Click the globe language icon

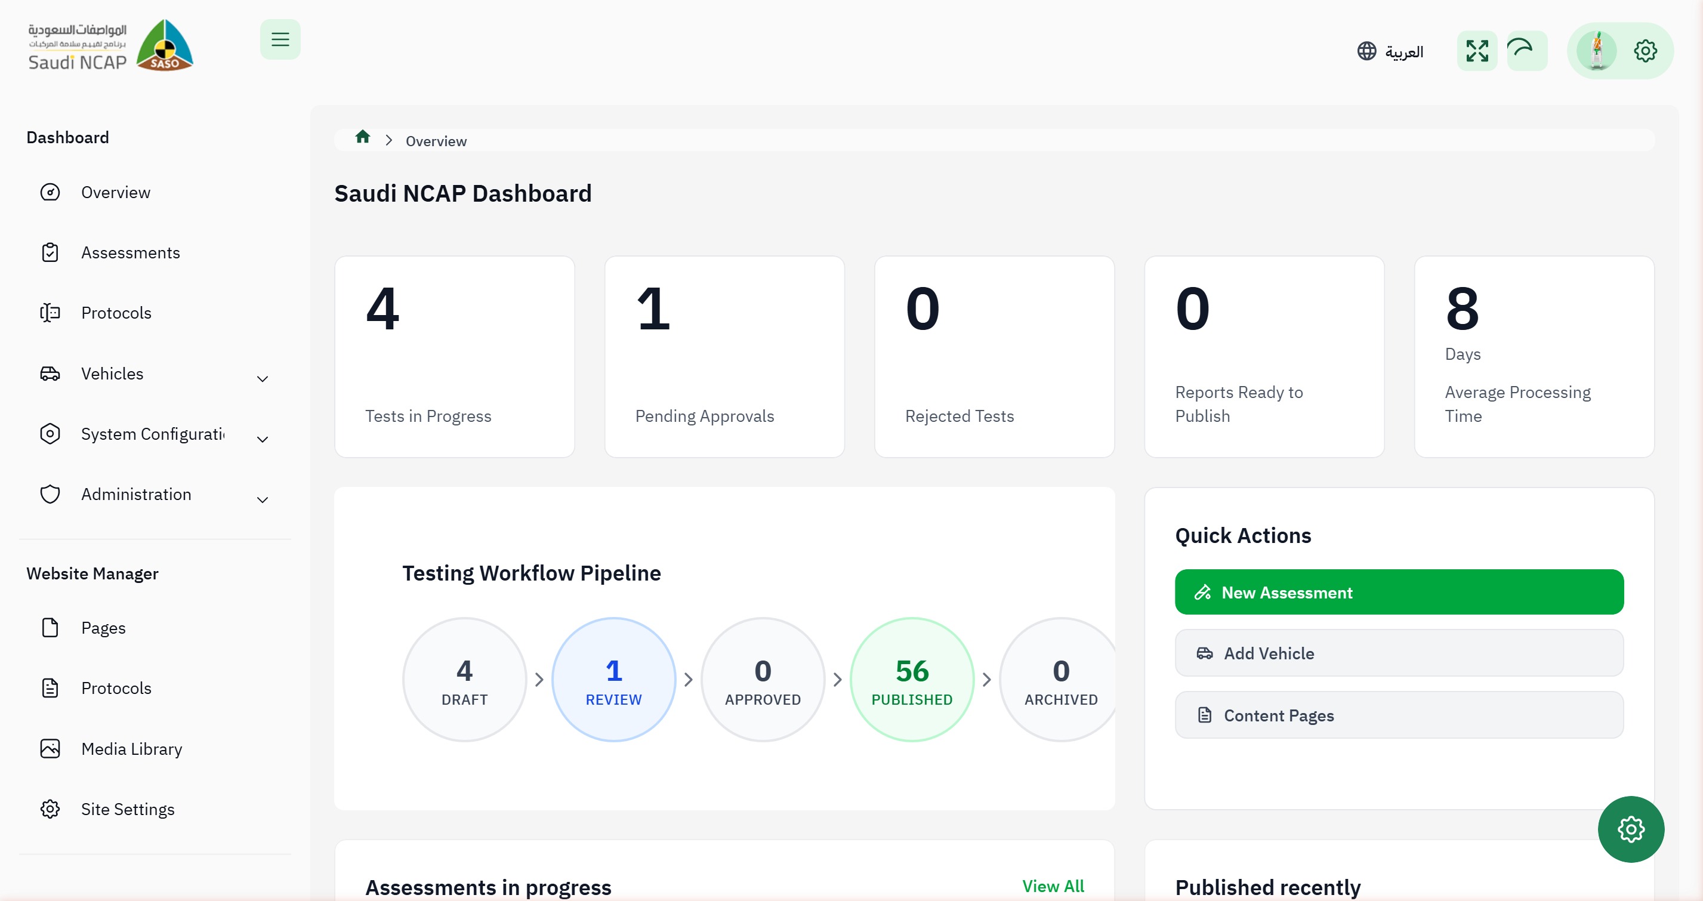(1366, 51)
